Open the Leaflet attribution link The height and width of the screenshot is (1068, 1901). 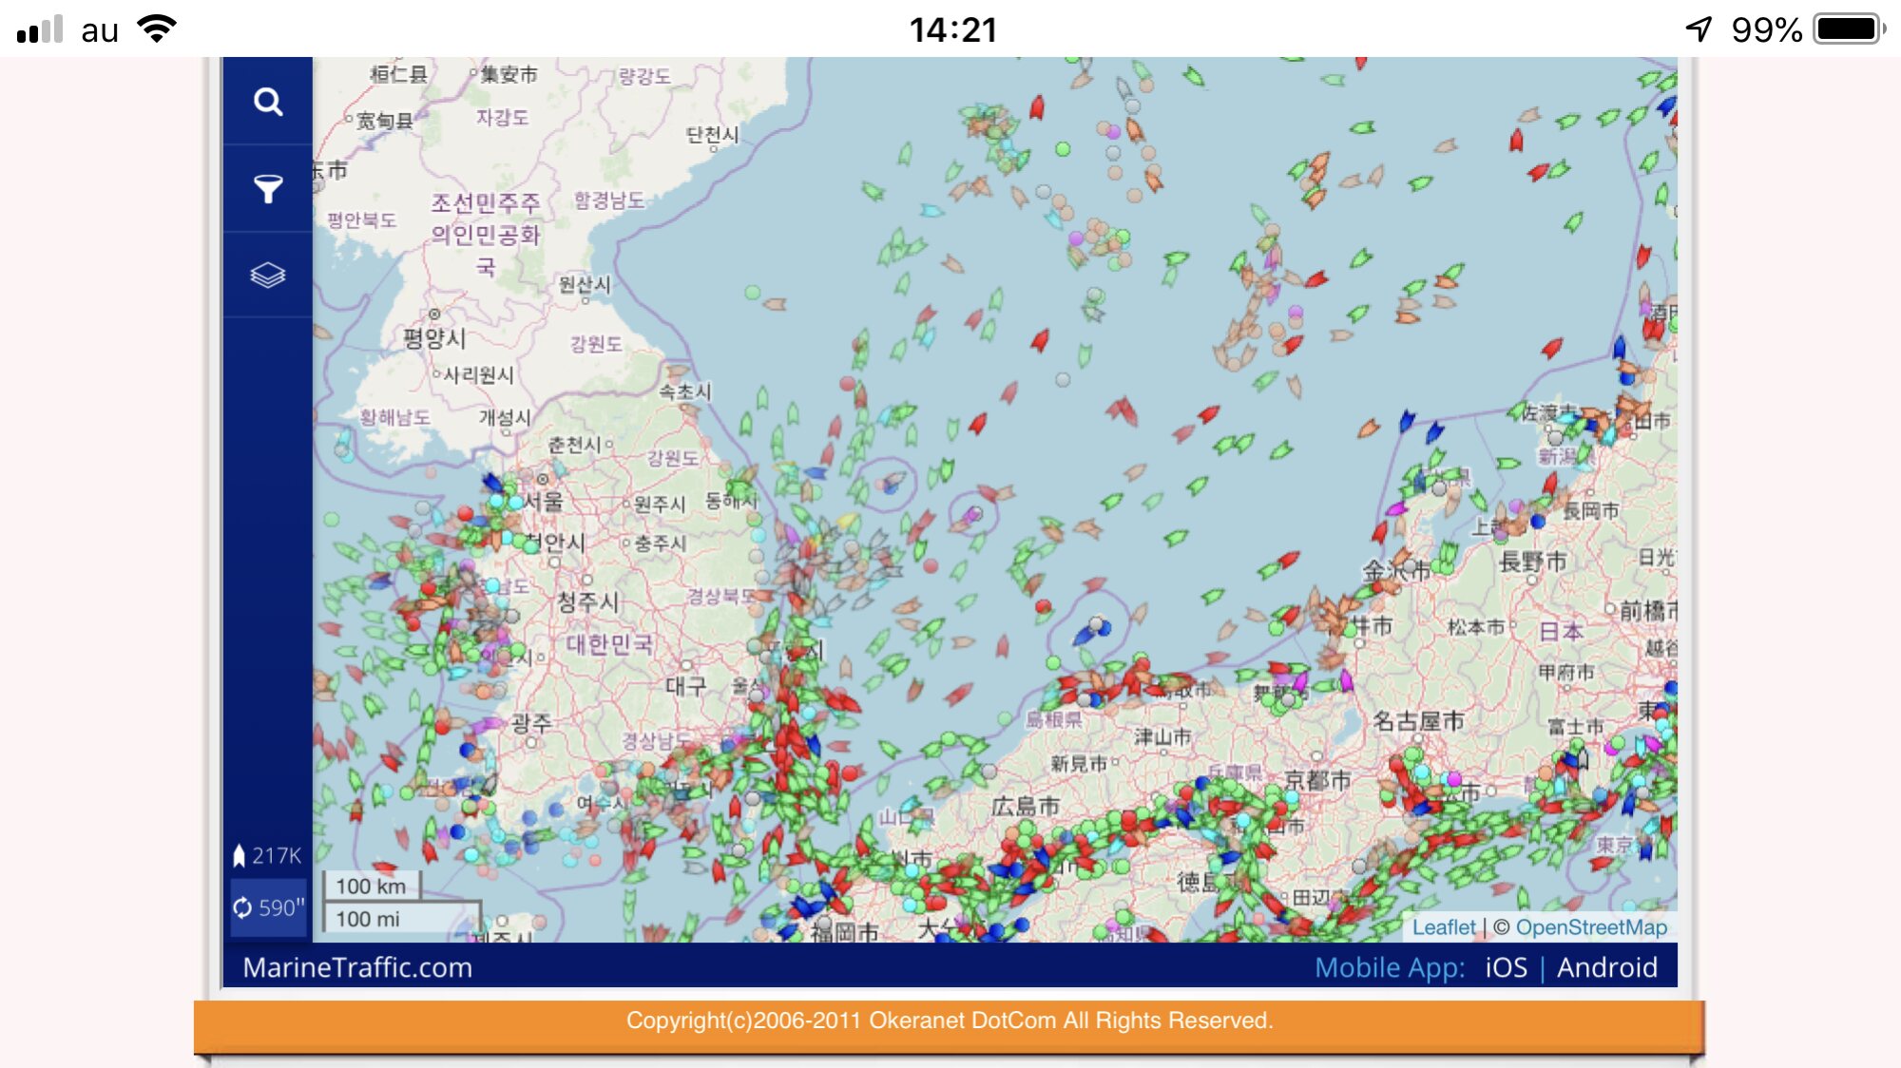click(x=1443, y=927)
